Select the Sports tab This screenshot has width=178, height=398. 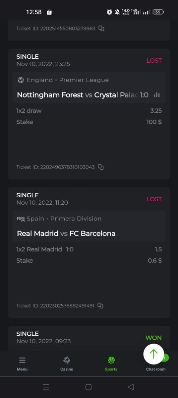click(111, 364)
